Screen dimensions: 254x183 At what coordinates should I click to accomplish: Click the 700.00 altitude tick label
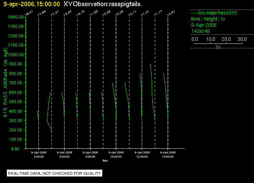(15, 83)
